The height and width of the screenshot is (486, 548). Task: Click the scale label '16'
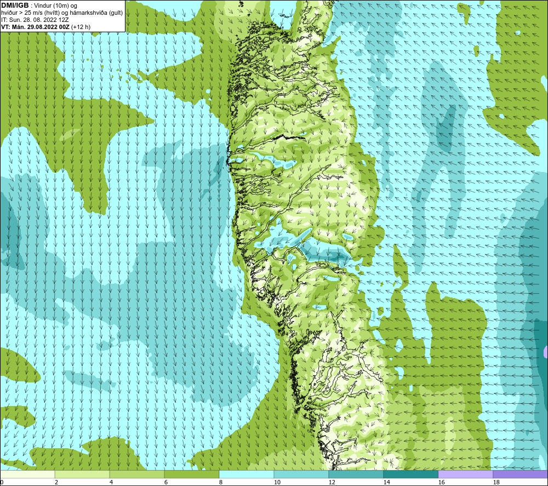(441, 483)
